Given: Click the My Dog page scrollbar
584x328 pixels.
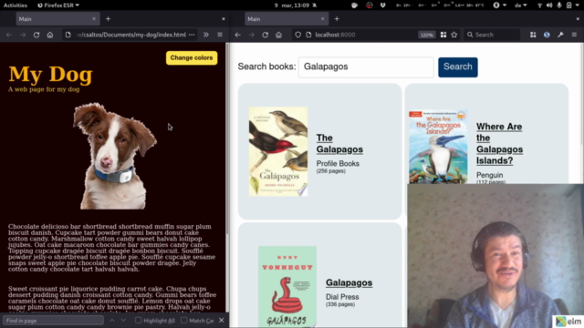Looking at the screenshot, I should click(x=227, y=138).
